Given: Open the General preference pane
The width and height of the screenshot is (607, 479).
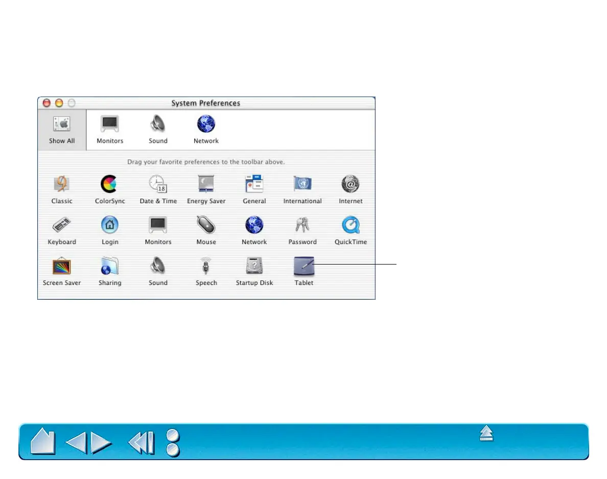Looking at the screenshot, I should 254,189.
